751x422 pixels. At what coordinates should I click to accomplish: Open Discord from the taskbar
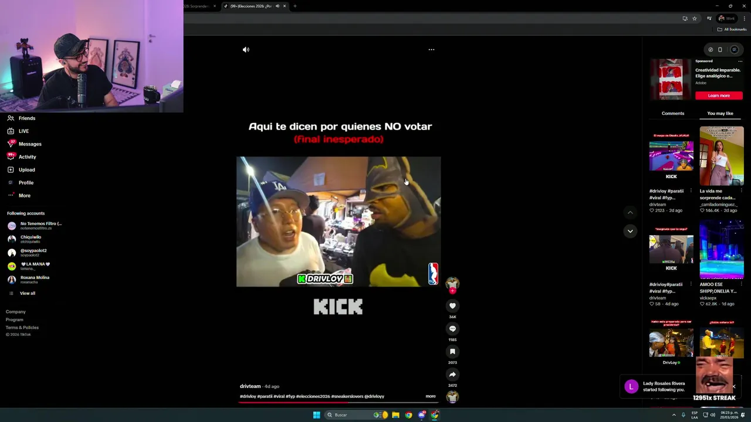pyautogui.click(x=422, y=415)
